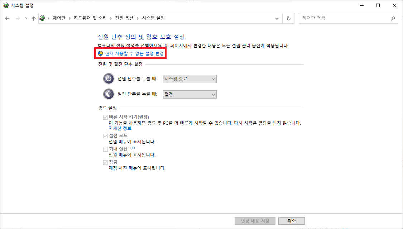Click the forward navigation arrow
Viewport: 403px width, 229px height.
tap(18, 18)
